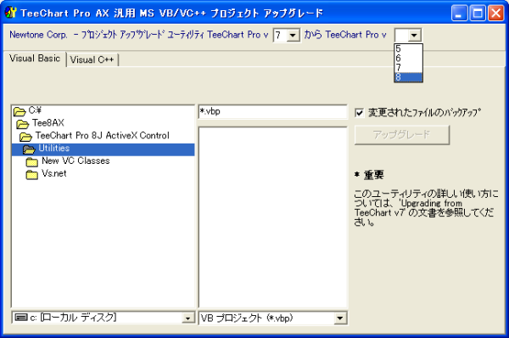Maximize the TeeChart upgrade window

(478, 14)
